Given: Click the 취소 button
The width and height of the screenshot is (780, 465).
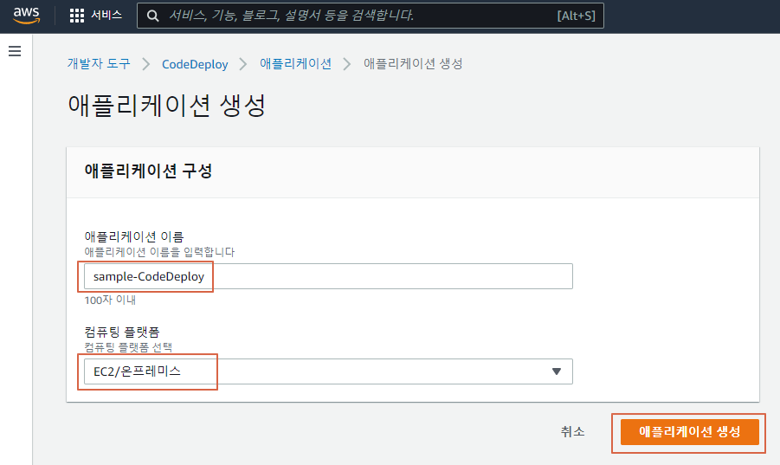Looking at the screenshot, I should tap(572, 432).
